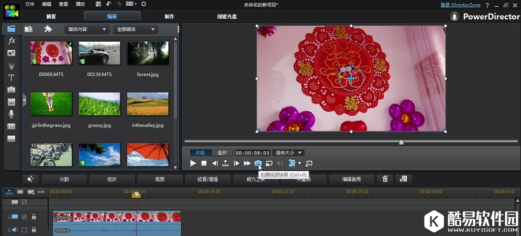Switch to the 制作 tab
Viewport: 521px width, 236px height.
coord(169,16)
